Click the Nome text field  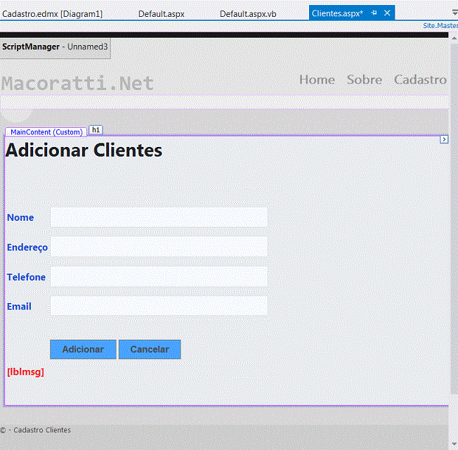coord(159,217)
